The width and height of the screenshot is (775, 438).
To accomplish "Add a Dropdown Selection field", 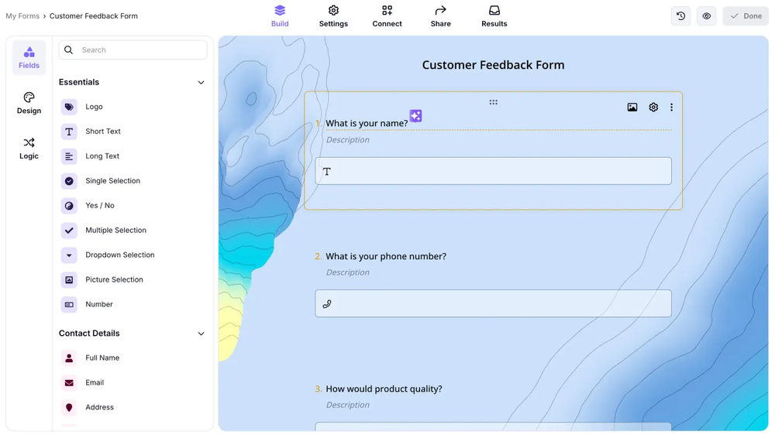I will (119, 255).
